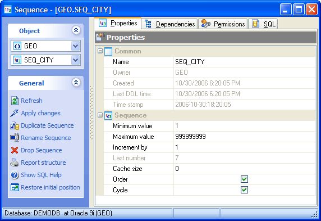The width and height of the screenshot is (321, 221).
Task: Click Rename Sequence link
Action: [x=46, y=138]
